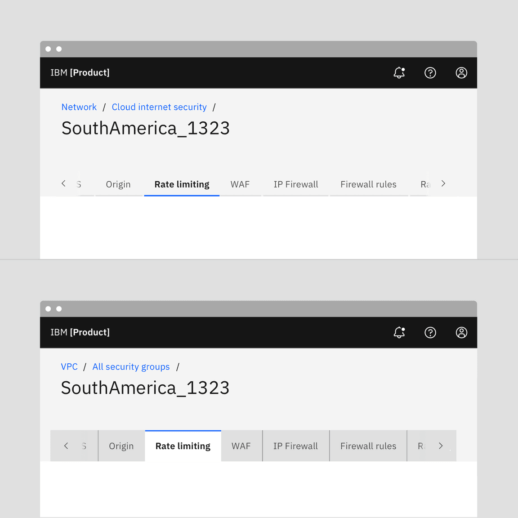This screenshot has height=518, width=518.
Task: Open All security groups breadcrumb
Action: (131, 367)
